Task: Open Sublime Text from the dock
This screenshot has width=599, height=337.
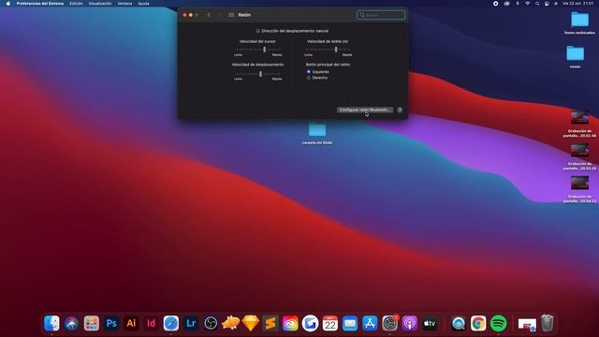Action: 270,324
